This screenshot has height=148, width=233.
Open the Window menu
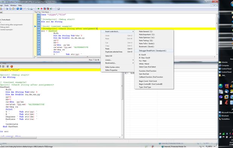click(13, 6)
